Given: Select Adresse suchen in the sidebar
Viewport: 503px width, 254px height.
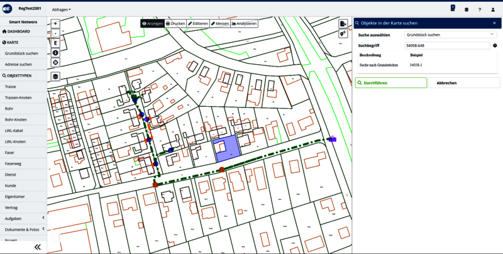Looking at the screenshot, I should coord(18,64).
